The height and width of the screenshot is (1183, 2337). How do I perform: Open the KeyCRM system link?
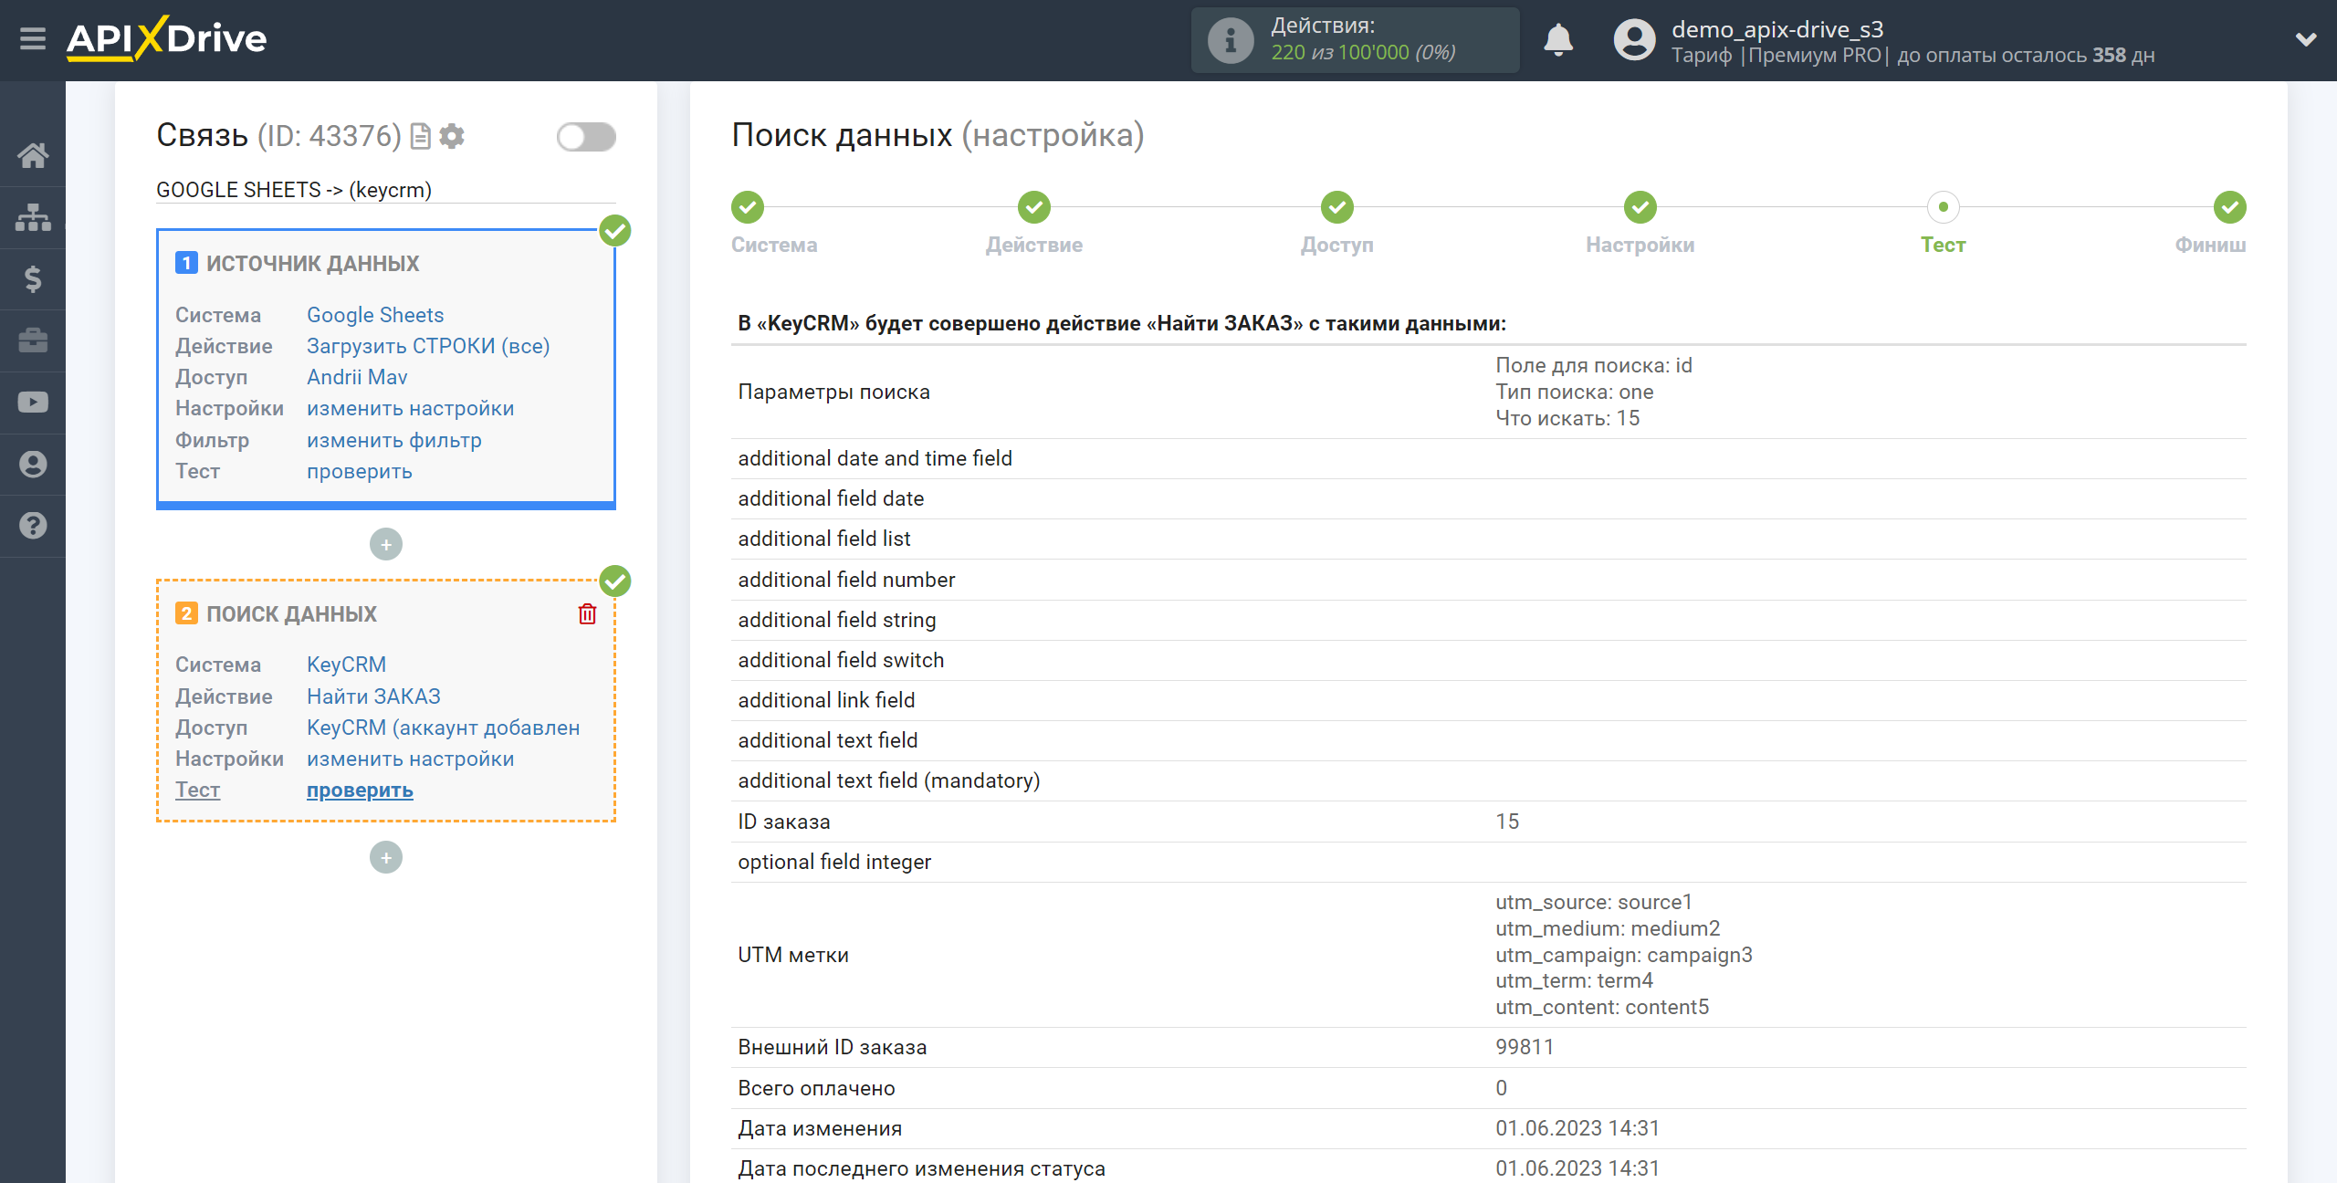(346, 665)
